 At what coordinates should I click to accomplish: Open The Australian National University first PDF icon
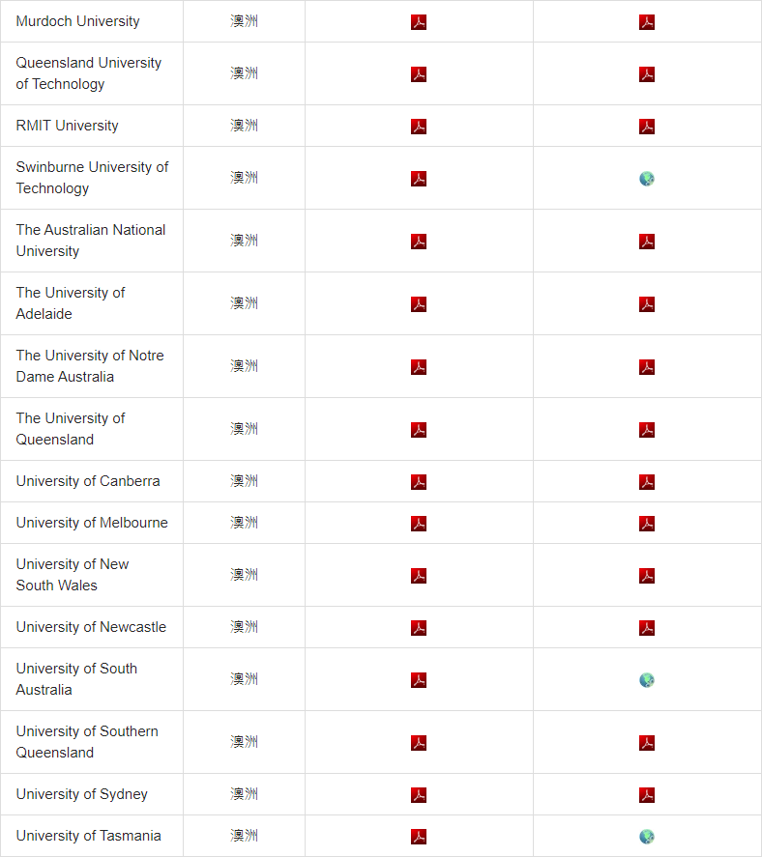point(419,241)
